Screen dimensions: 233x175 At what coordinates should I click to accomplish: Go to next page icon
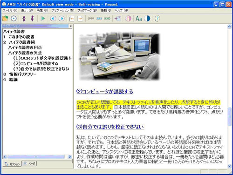click(80, 19)
